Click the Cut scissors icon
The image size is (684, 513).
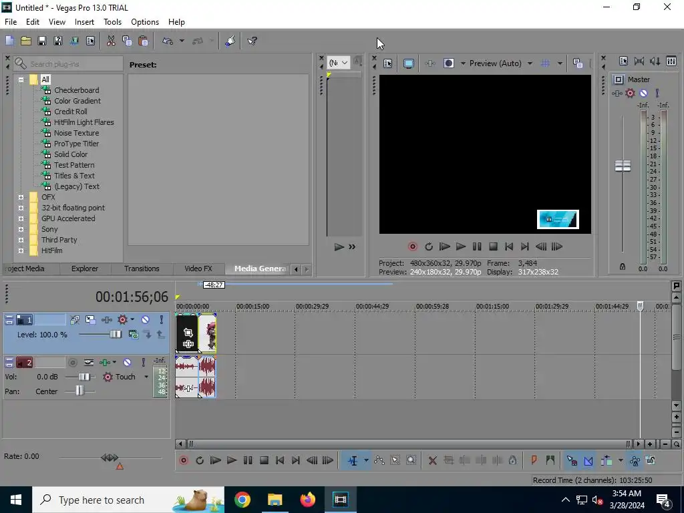click(x=111, y=41)
